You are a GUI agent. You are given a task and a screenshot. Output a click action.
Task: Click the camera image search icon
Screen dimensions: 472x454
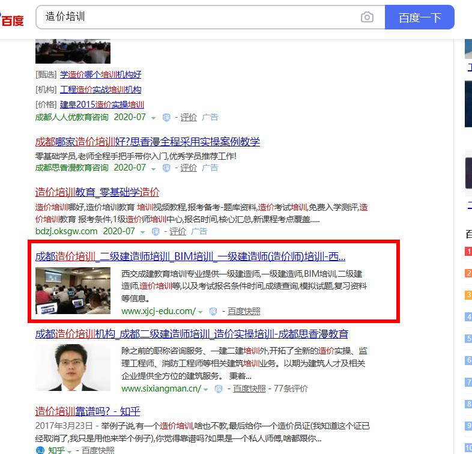click(367, 17)
